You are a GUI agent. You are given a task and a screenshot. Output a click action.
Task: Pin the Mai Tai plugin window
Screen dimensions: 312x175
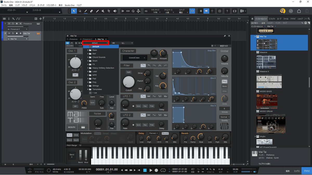click(x=225, y=36)
